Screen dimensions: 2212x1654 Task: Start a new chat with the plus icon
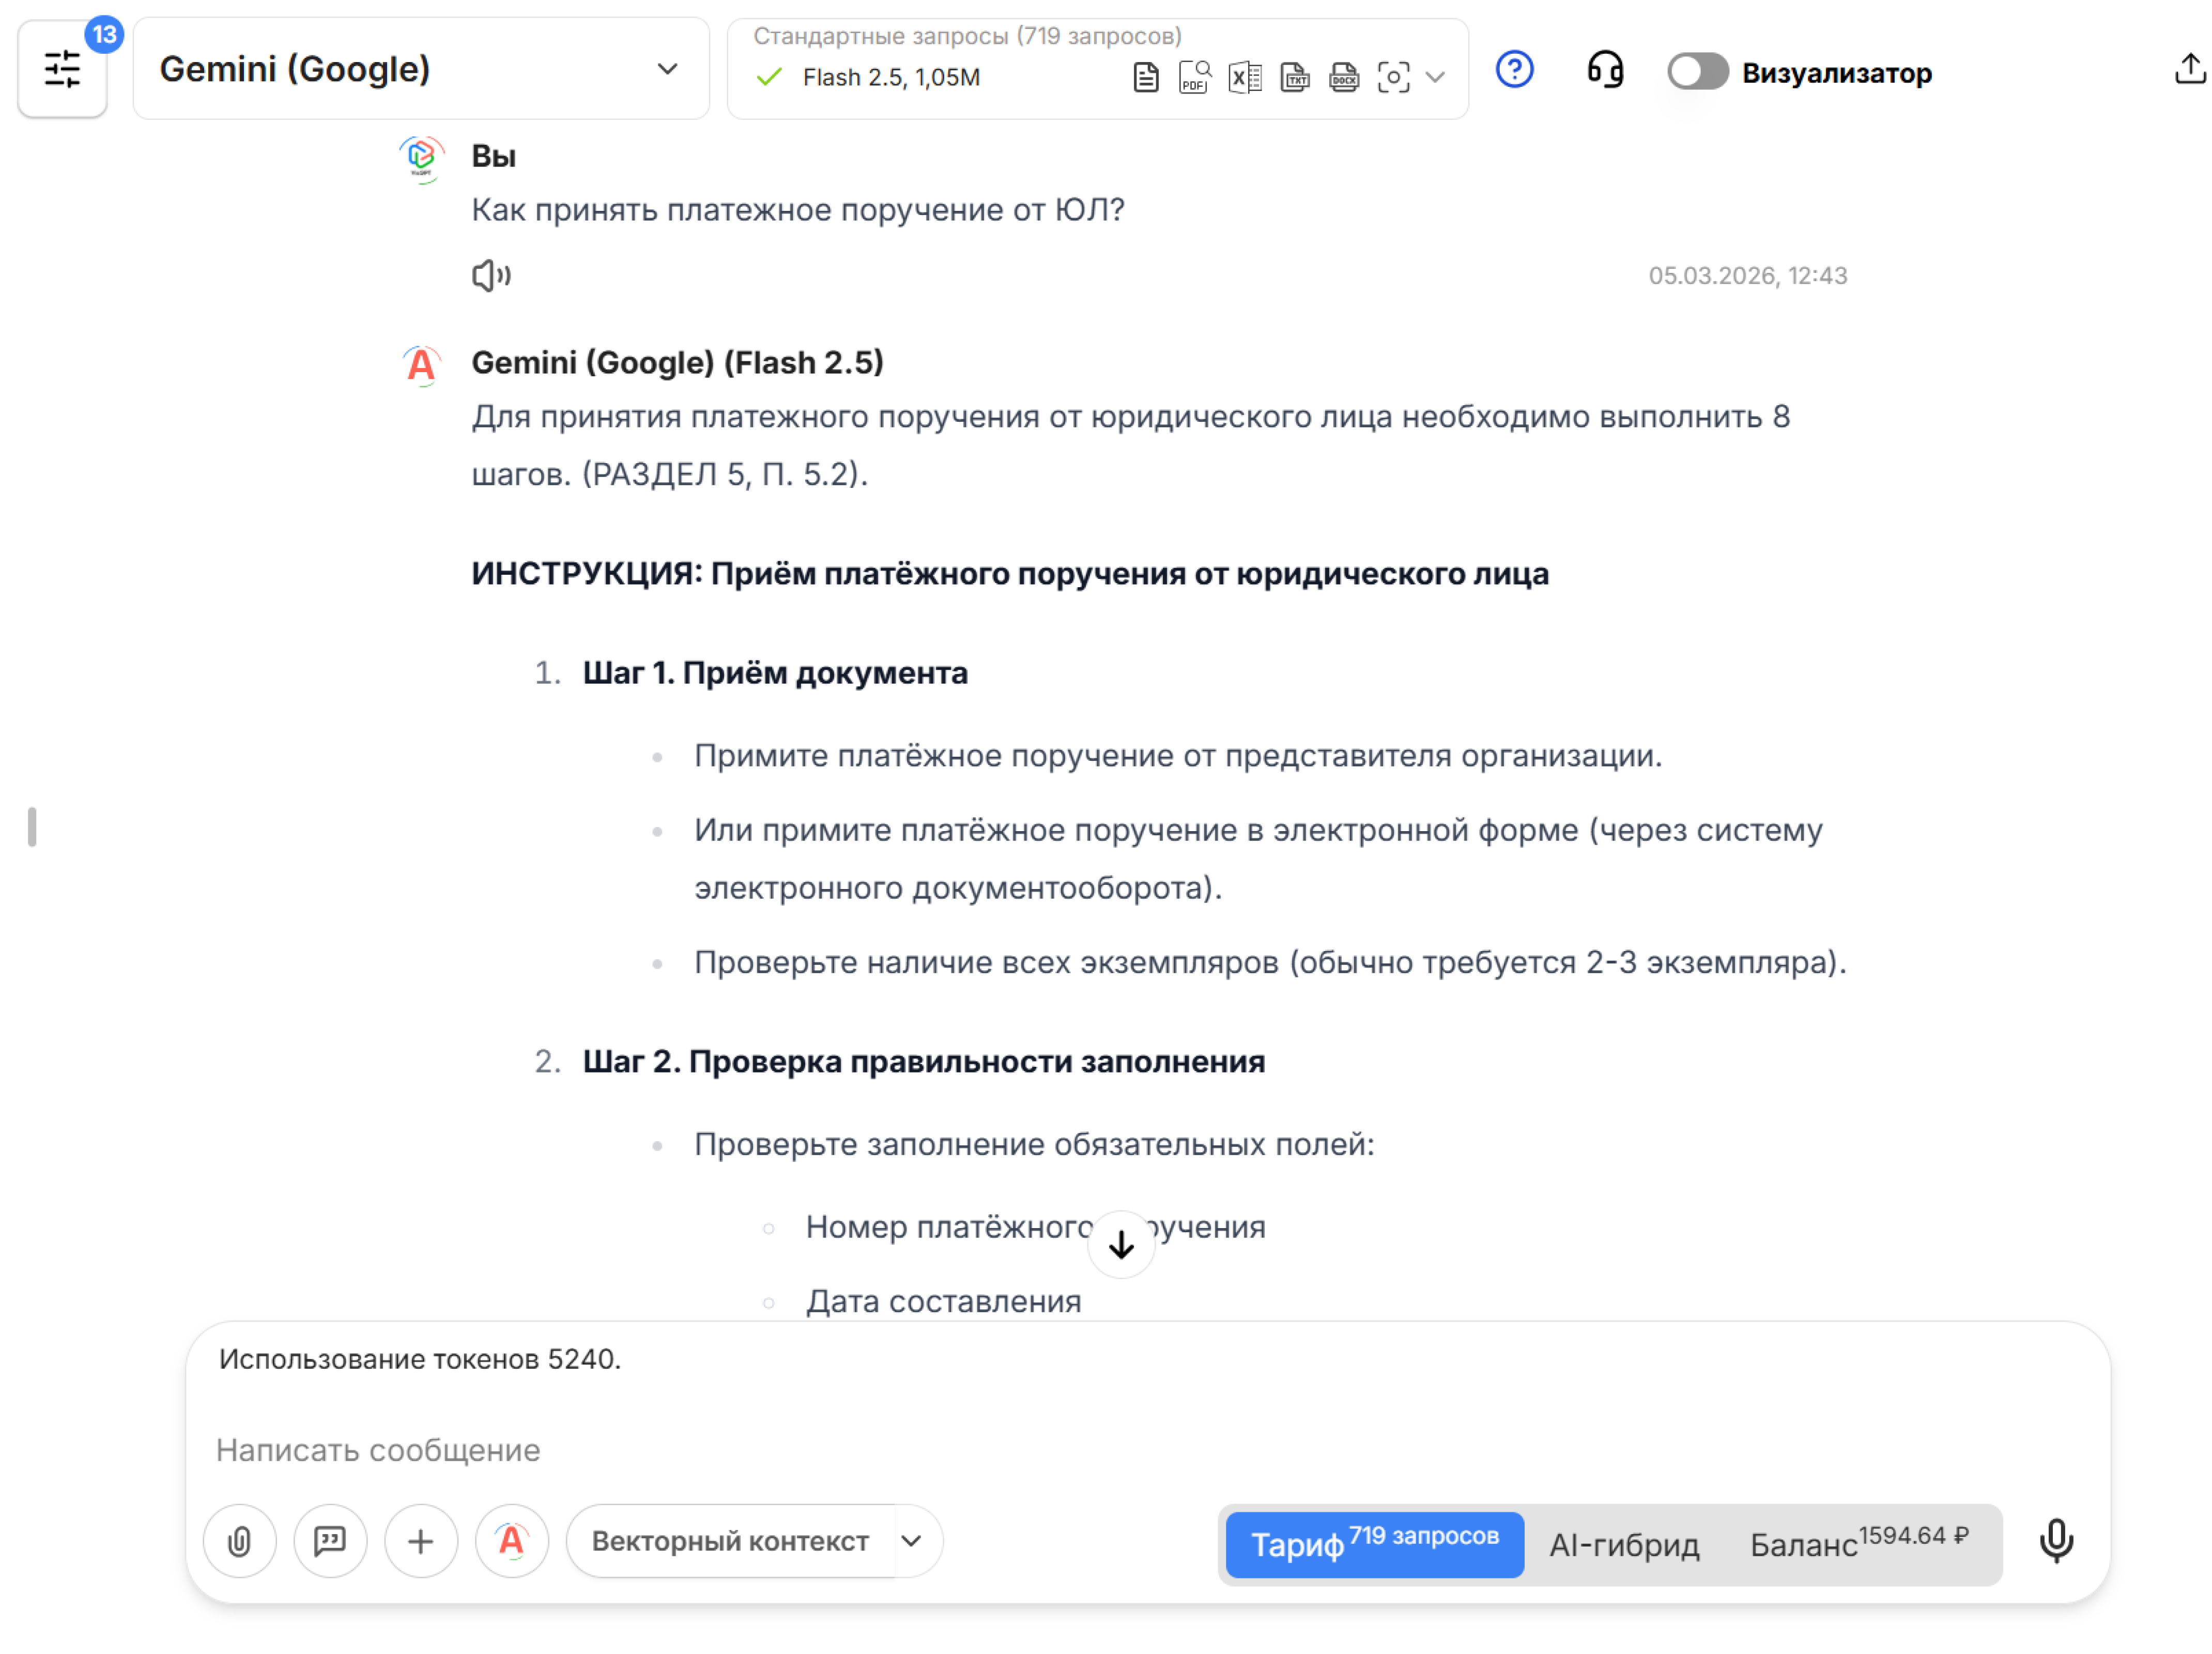420,1541
